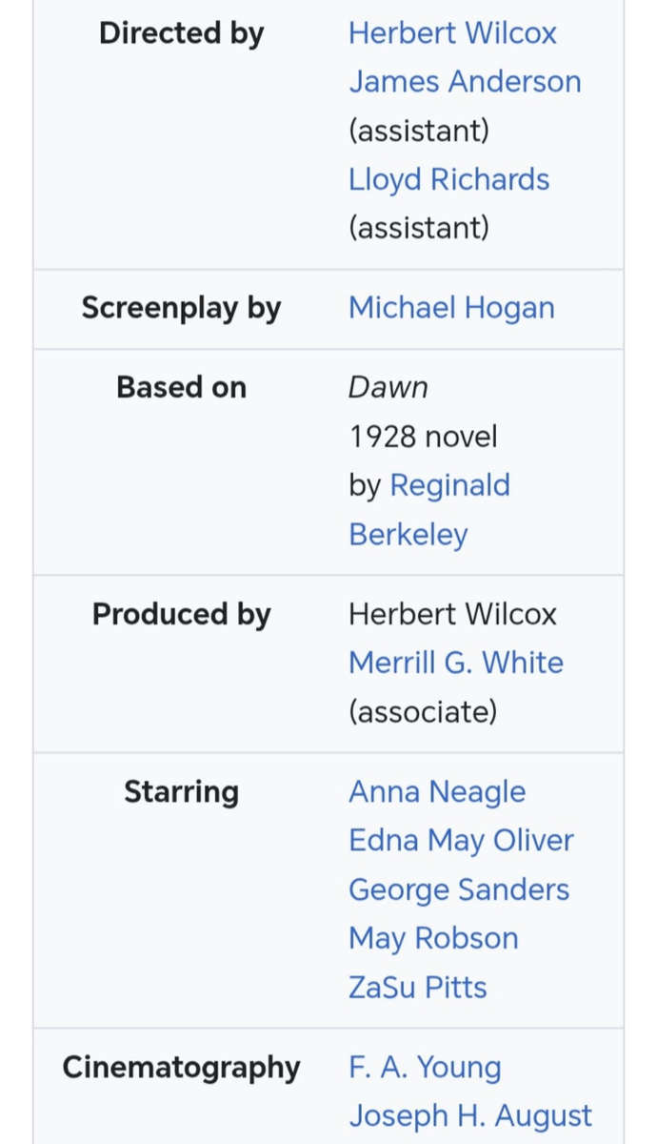657x1144 pixels.
Task: Select the Edna May Oliver link
Action: (x=461, y=841)
